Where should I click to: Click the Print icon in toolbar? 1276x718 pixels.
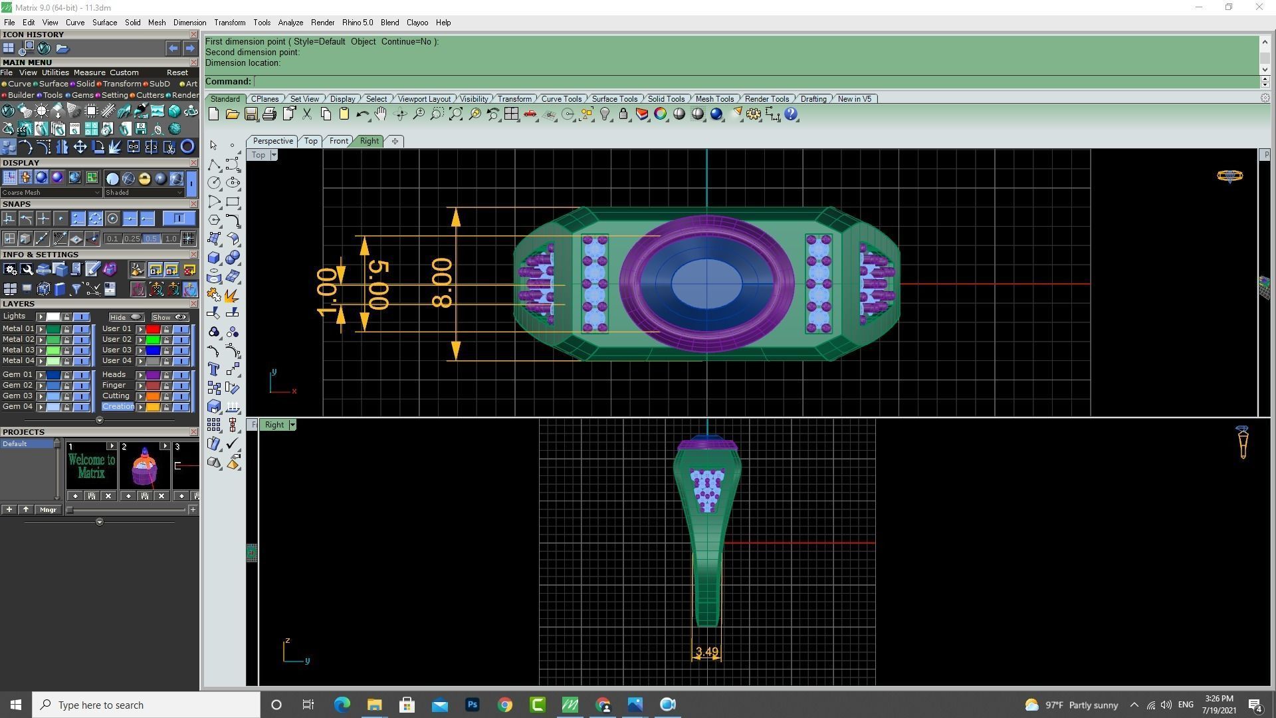point(269,114)
